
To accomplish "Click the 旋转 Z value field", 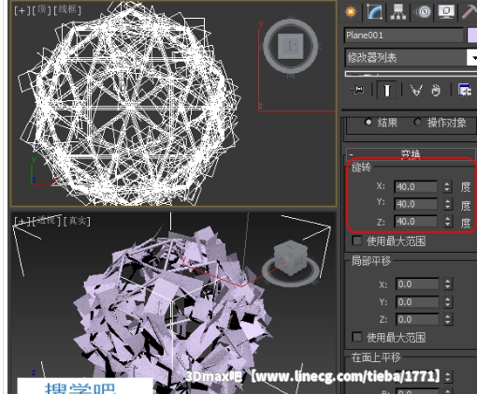I will (415, 222).
